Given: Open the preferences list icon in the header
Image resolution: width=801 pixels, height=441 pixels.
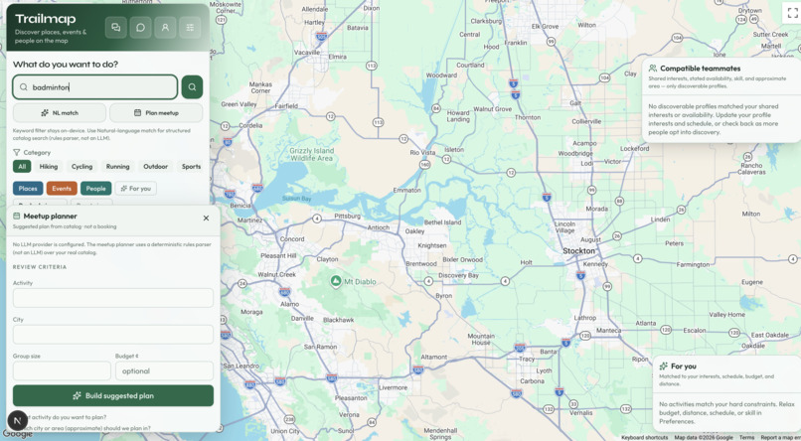Looking at the screenshot, I should click(x=190, y=28).
